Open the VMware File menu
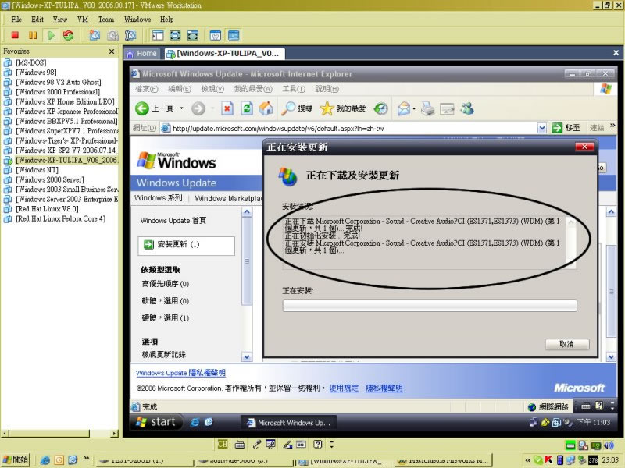Image resolution: width=625 pixels, height=468 pixels. (16, 19)
